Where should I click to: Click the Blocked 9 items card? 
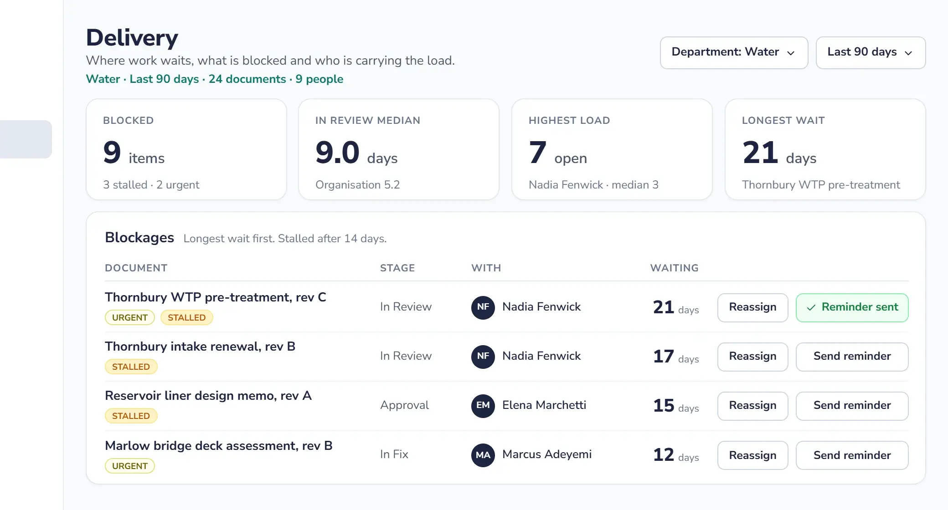[x=186, y=149]
